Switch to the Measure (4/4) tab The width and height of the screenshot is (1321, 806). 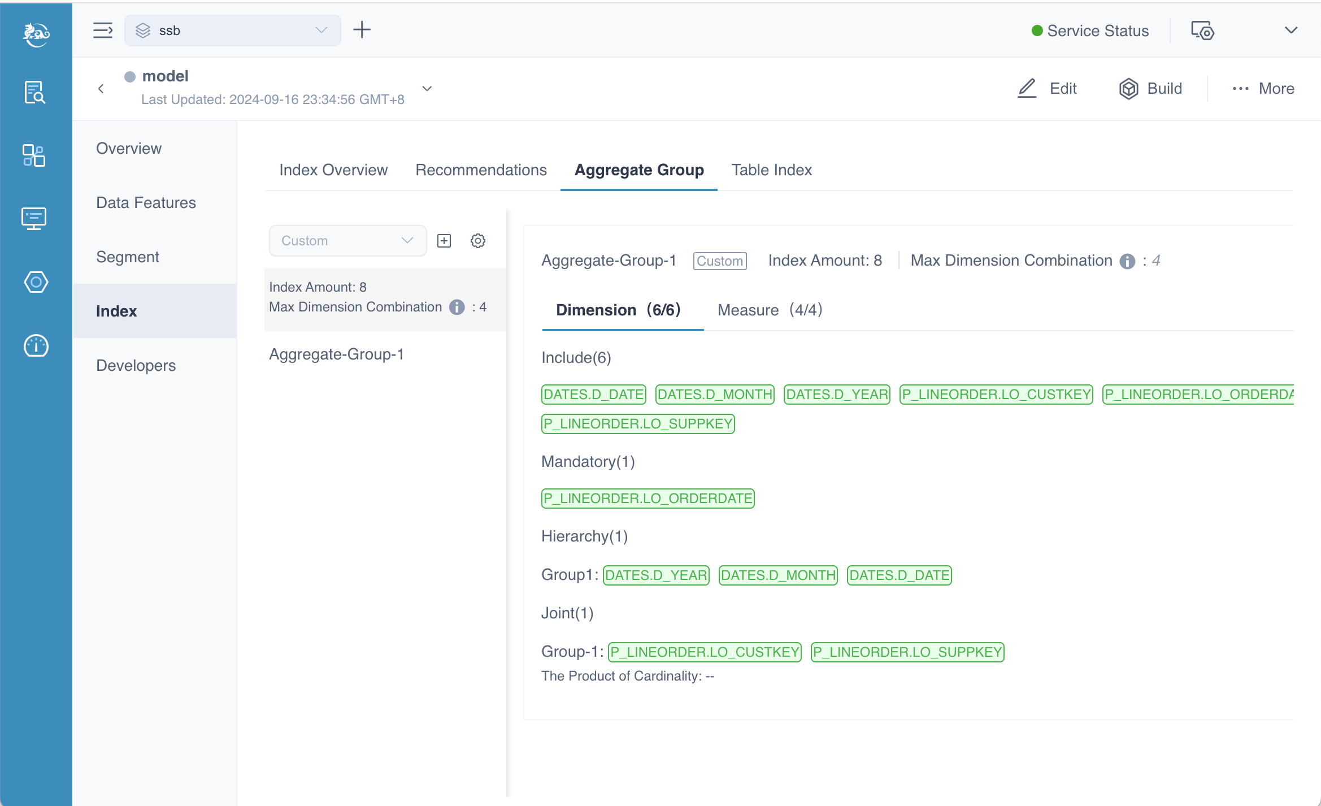coord(770,310)
